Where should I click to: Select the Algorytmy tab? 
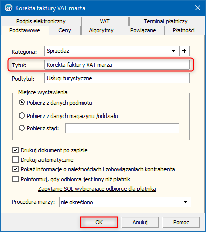[x=101, y=30]
